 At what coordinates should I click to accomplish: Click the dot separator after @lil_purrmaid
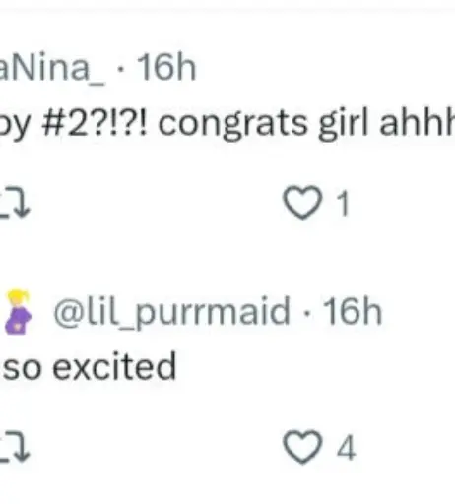pos(307,313)
